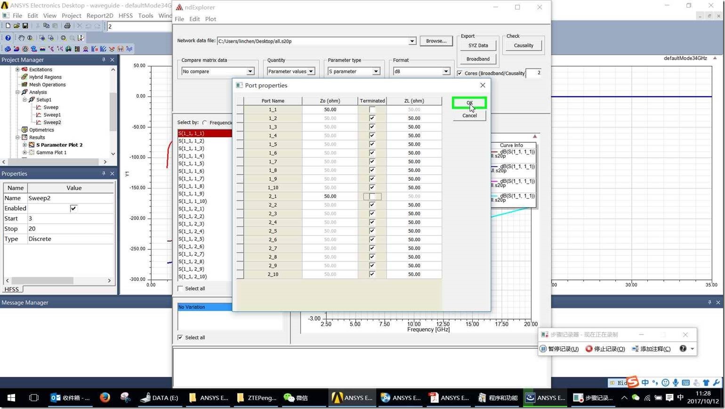Click the Open file folder icon
This screenshot has width=725, height=409.
tap(16, 26)
